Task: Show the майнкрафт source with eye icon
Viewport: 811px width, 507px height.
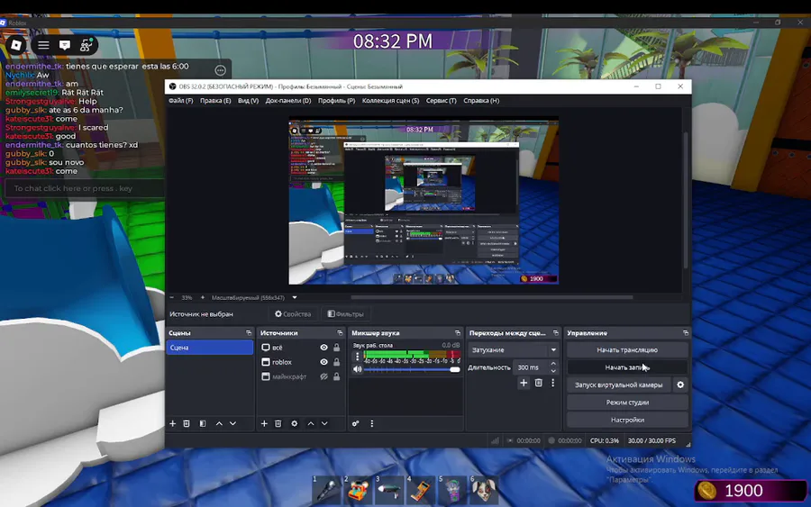Action: coord(323,376)
